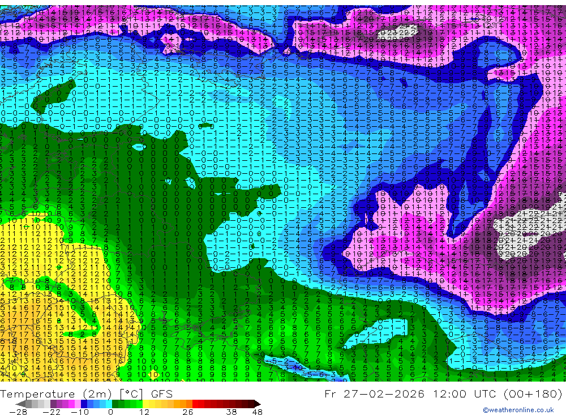Screen dimensions: 566x415
Task: Click the '-10' legend label
Action: pyautogui.click(x=80, y=412)
